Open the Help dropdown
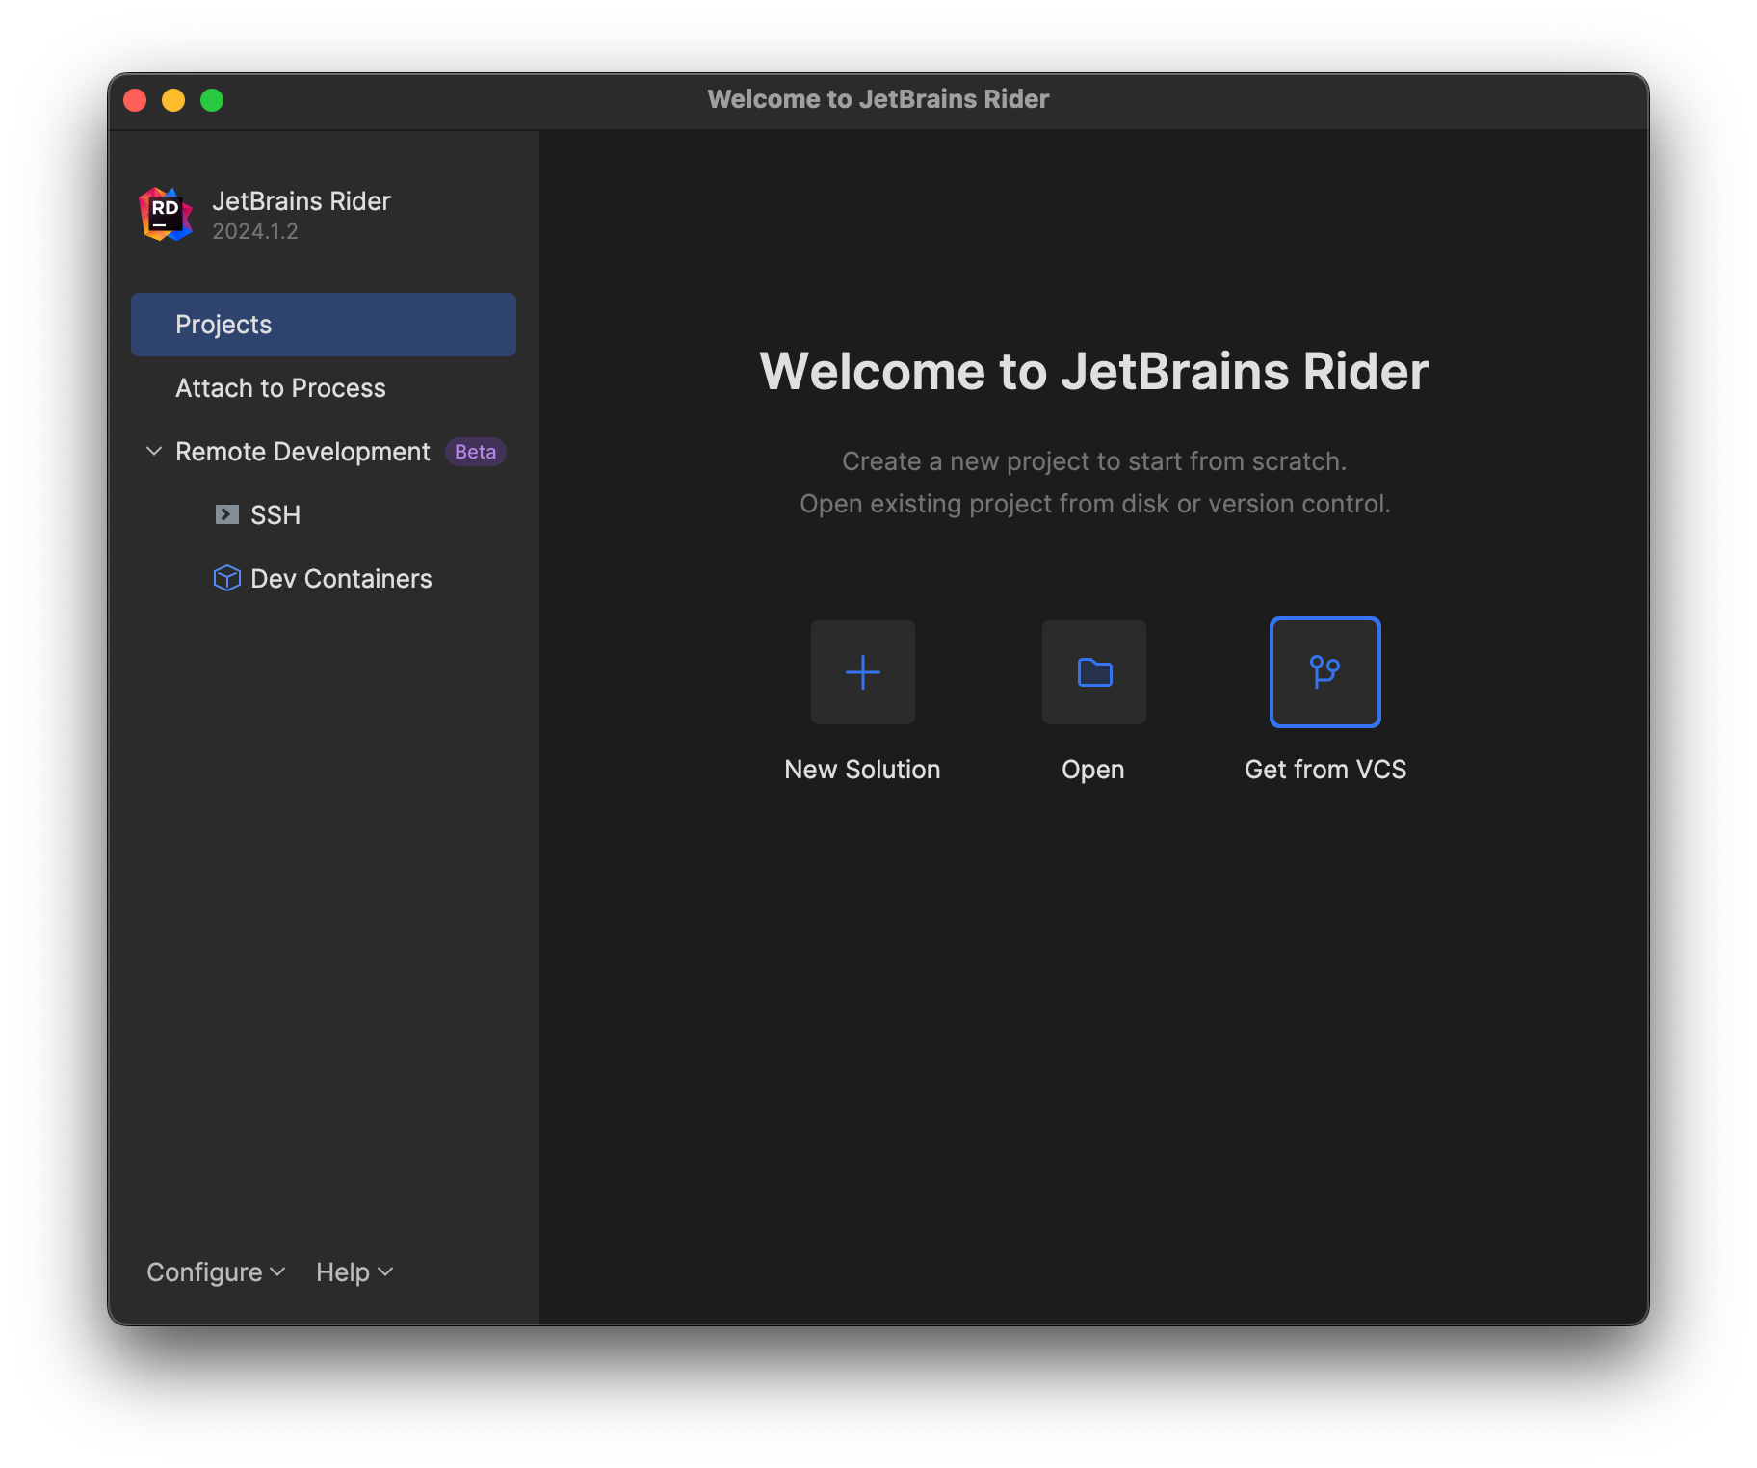1757x1468 pixels. tap(354, 1271)
